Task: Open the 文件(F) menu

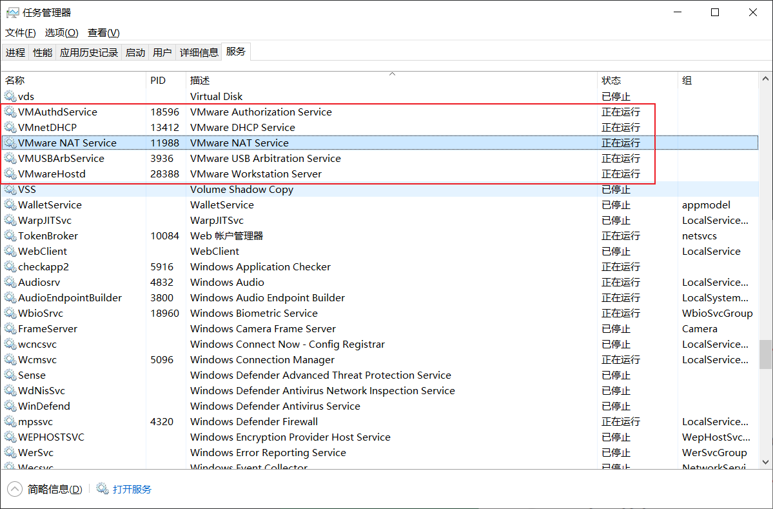Action: 20,32
